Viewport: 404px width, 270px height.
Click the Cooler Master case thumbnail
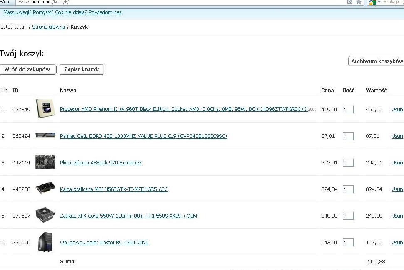pyautogui.click(x=45, y=241)
